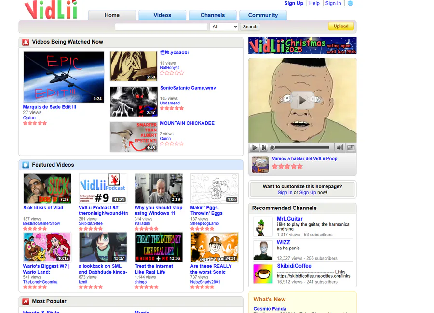Rate Marquis de Sade Edit III stars
The width and height of the screenshot is (434, 313).
coord(35,123)
